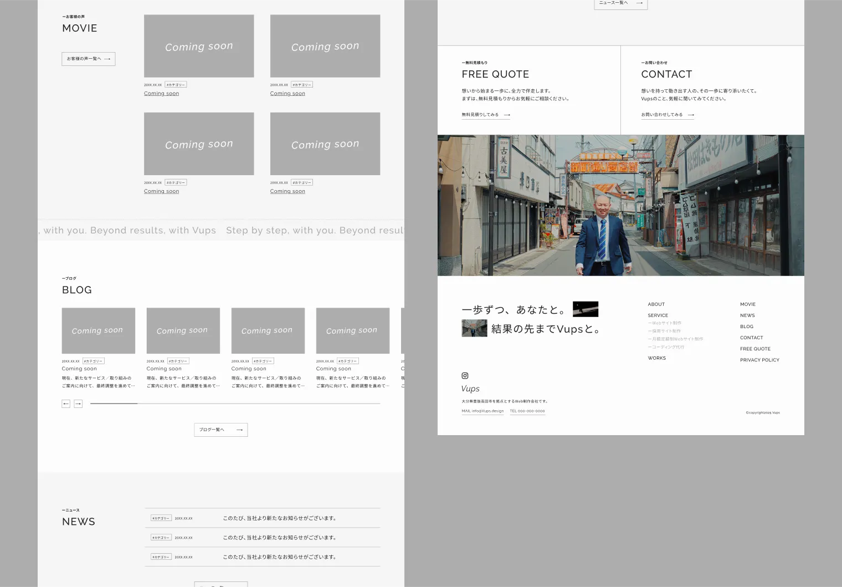The height and width of the screenshot is (587, 842).
Task: Click the blog carousel next arrow
Action: click(x=78, y=404)
